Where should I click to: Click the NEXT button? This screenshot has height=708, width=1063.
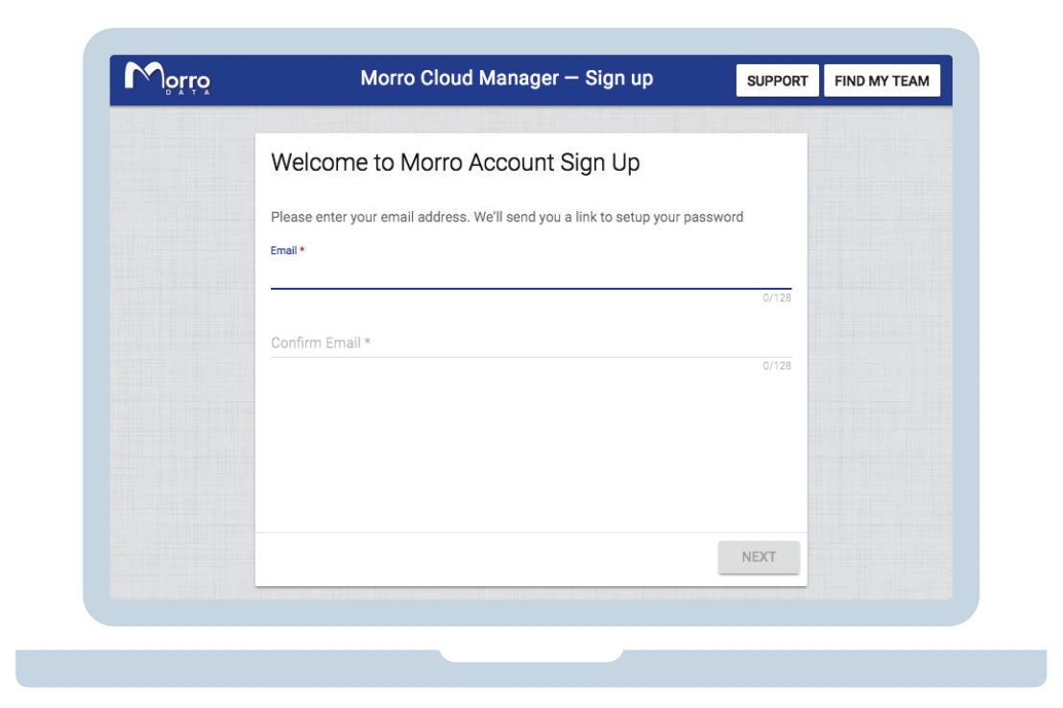(759, 557)
